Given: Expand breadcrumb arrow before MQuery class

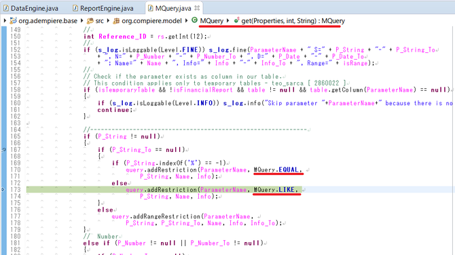Looking at the screenshot, I should click(187, 20).
